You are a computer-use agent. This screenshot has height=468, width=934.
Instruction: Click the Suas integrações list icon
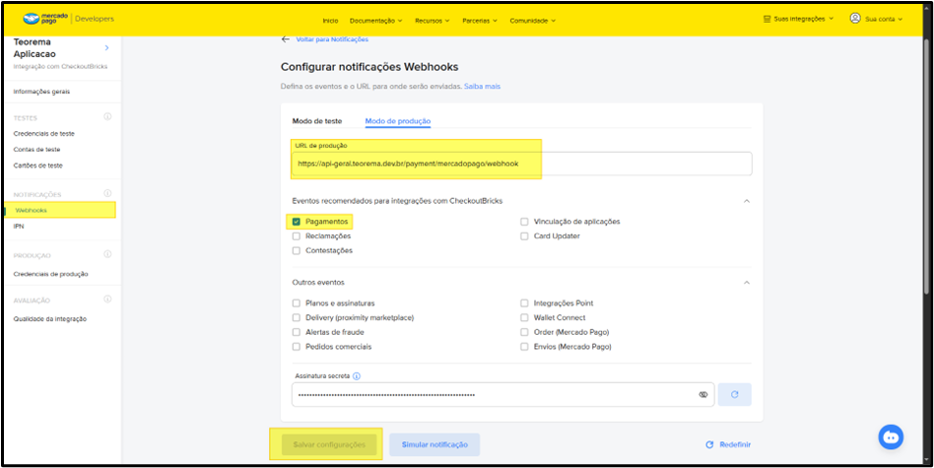coord(767,19)
